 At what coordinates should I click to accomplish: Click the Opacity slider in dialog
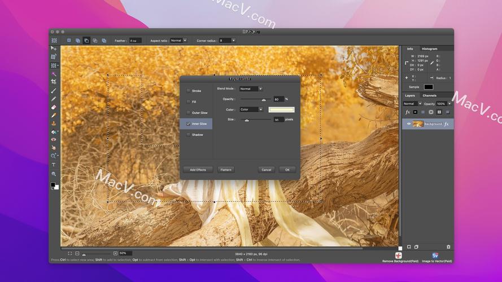(255, 99)
